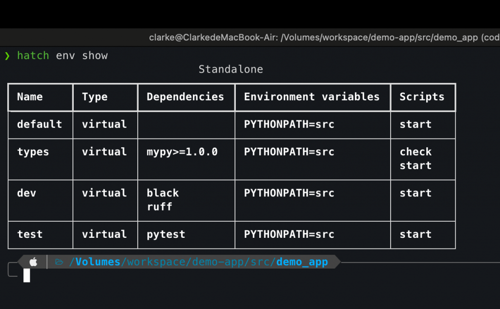Click 'Volumes' in the prompt path
500x309 pixels.
[98, 262]
